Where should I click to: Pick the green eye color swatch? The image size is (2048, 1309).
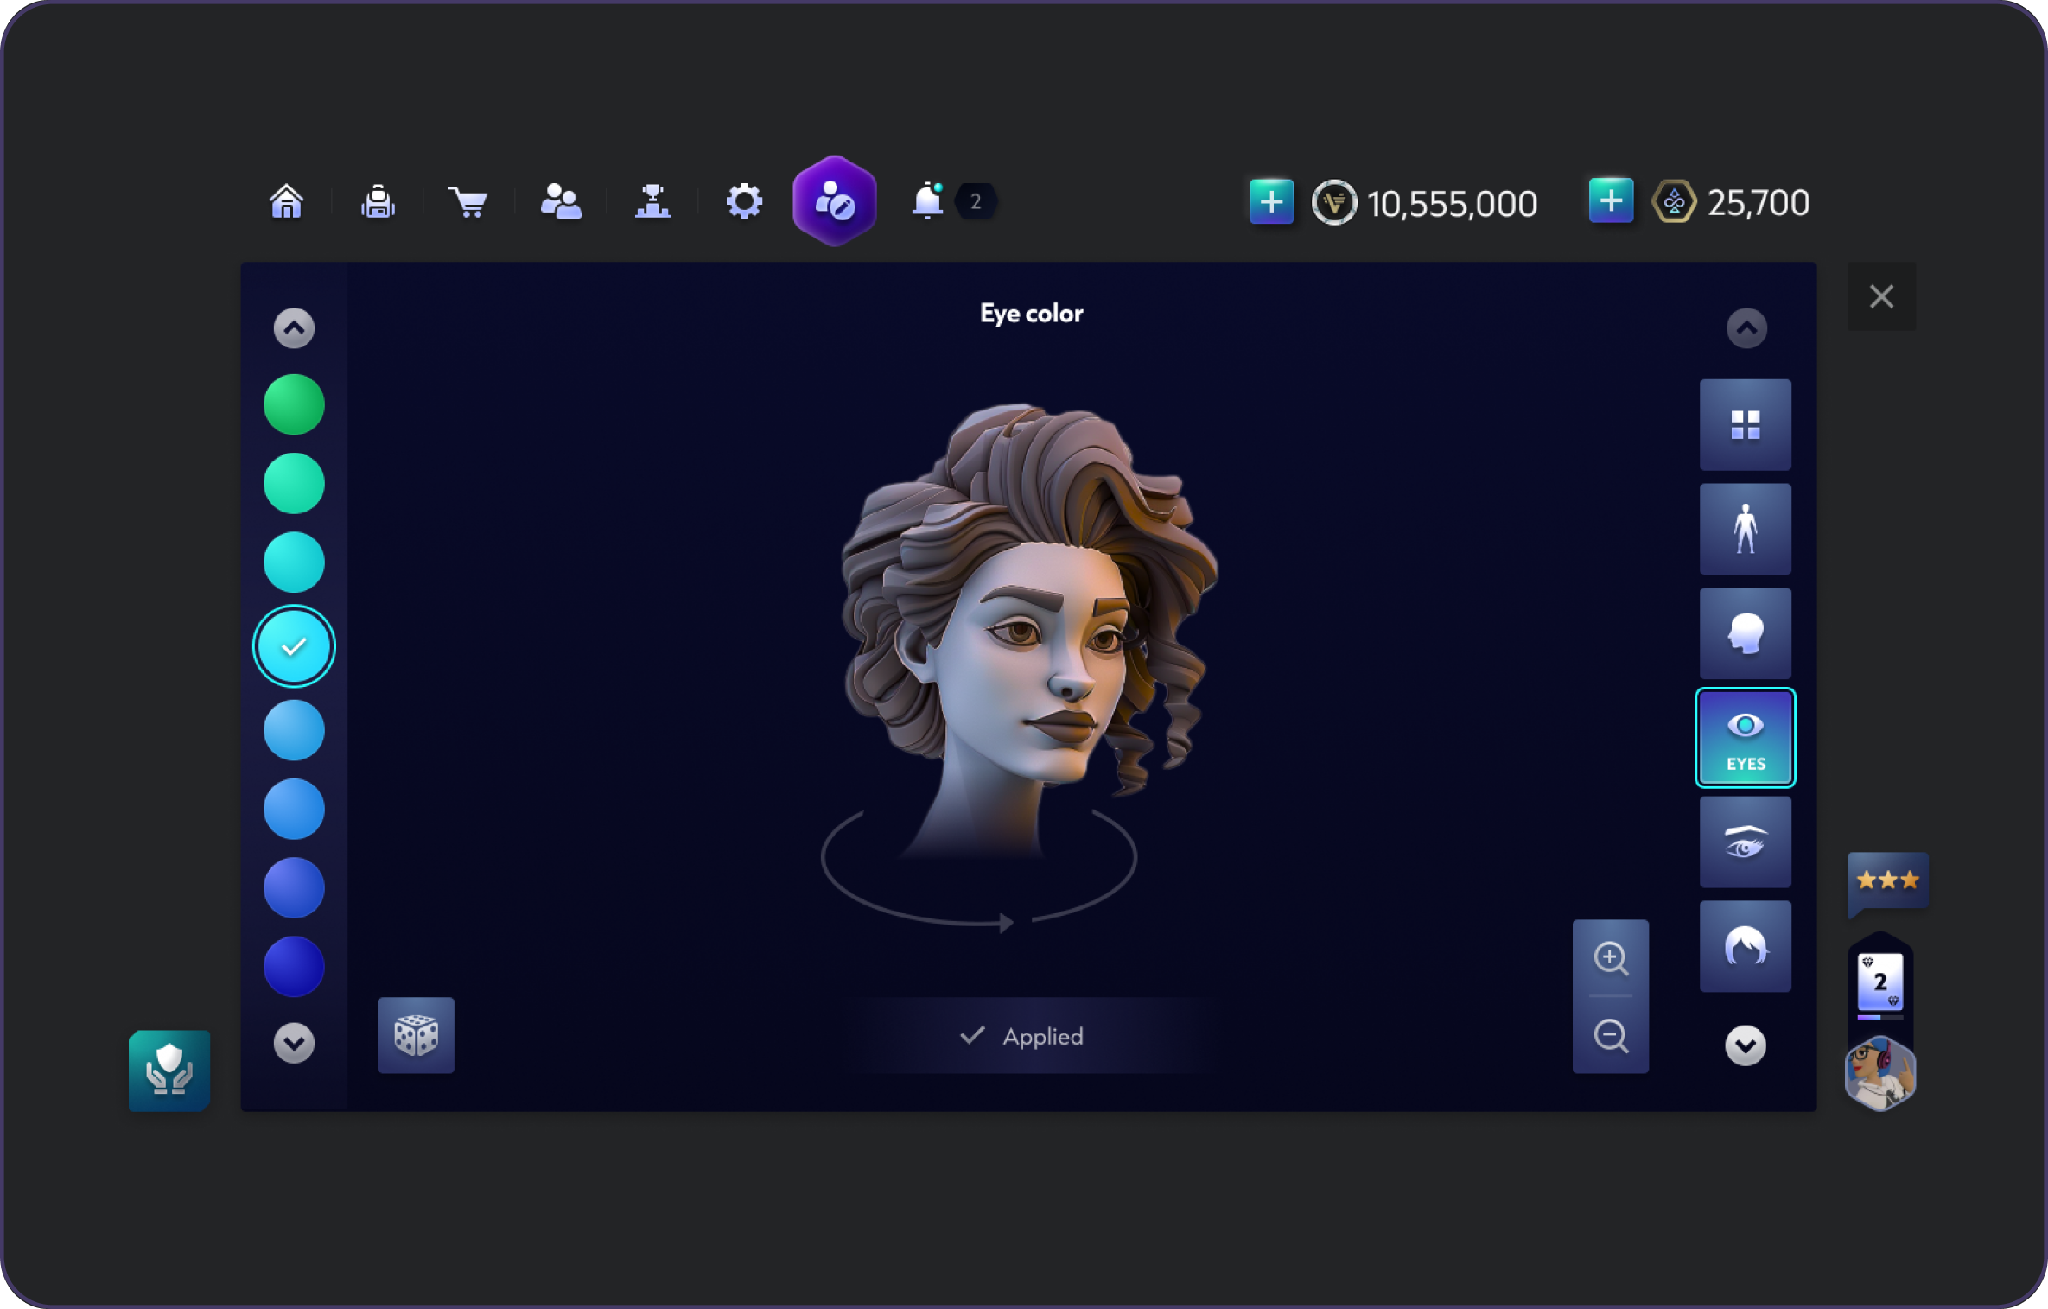pyautogui.click(x=294, y=404)
